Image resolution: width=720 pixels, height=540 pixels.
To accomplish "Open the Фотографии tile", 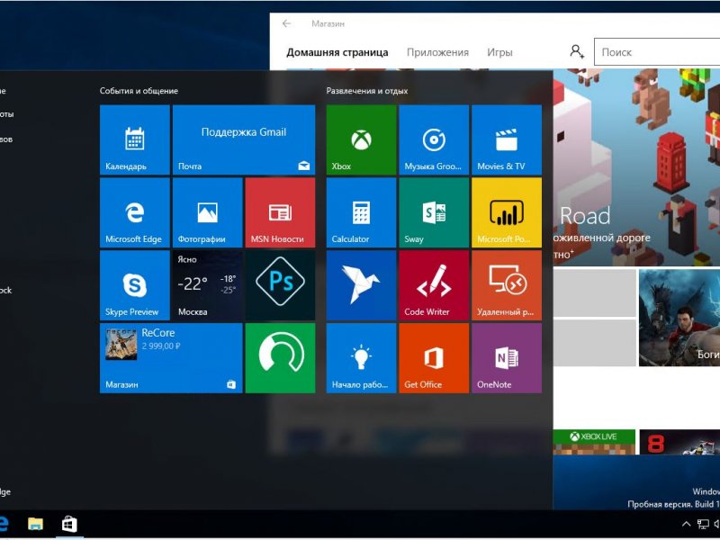I will click(208, 212).
